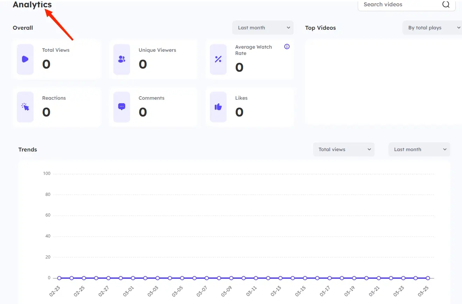Select the 03-25 data point on chart
462x304 pixels.
point(428,278)
